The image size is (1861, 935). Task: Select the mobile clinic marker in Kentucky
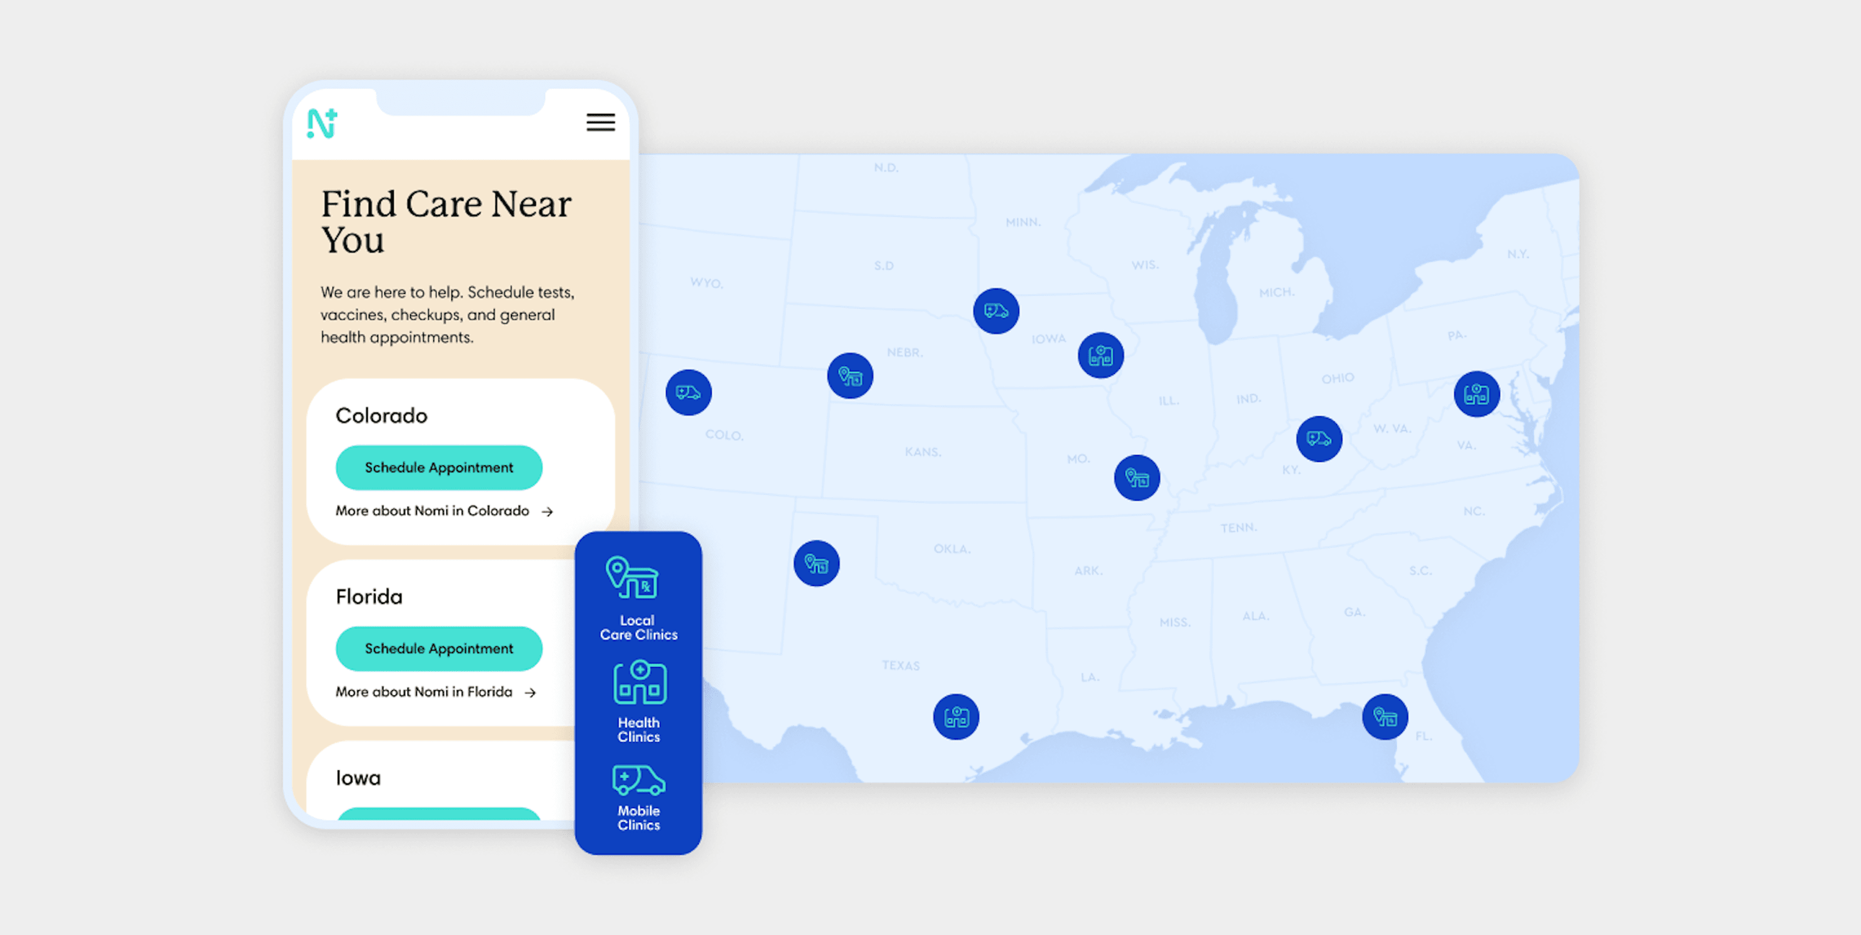coord(1318,439)
